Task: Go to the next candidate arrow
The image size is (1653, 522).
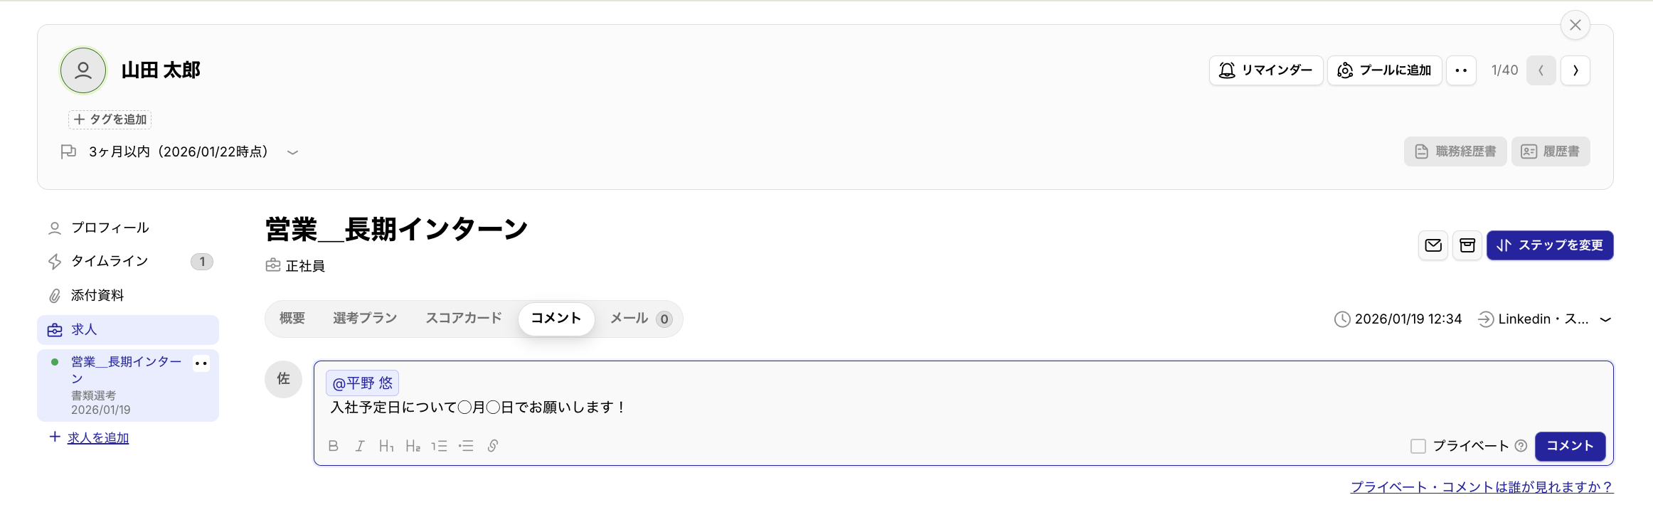Action: (1575, 70)
